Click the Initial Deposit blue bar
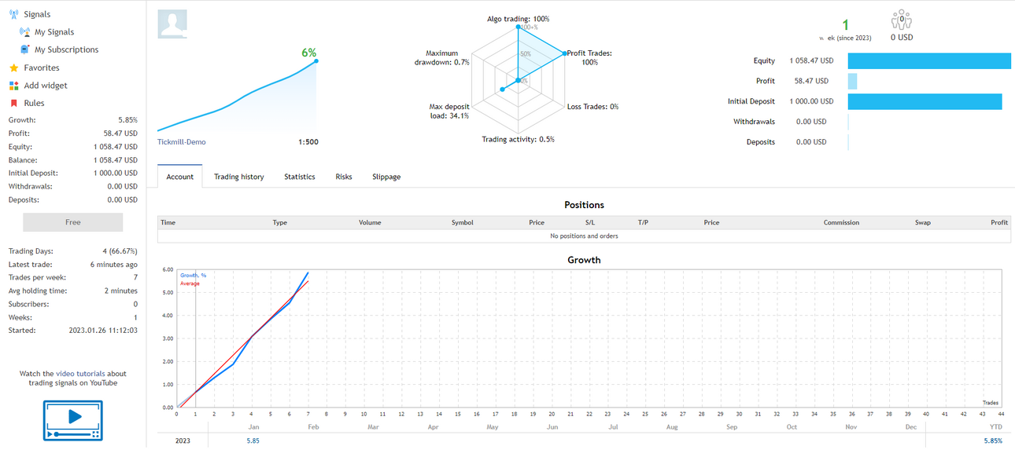 pos(925,101)
